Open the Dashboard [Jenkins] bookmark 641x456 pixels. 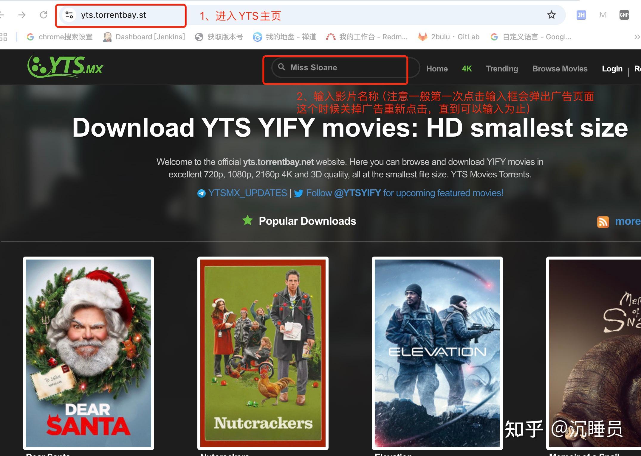pos(144,37)
